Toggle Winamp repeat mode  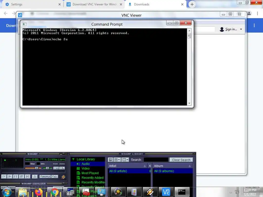55,176
